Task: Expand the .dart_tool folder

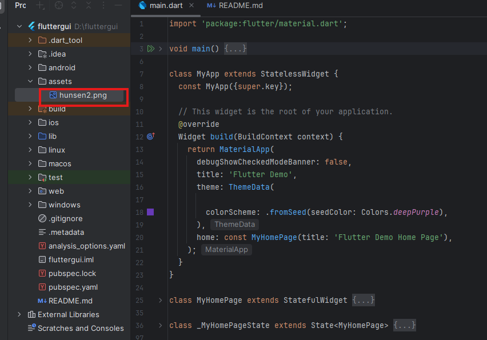Action: (30, 41)
